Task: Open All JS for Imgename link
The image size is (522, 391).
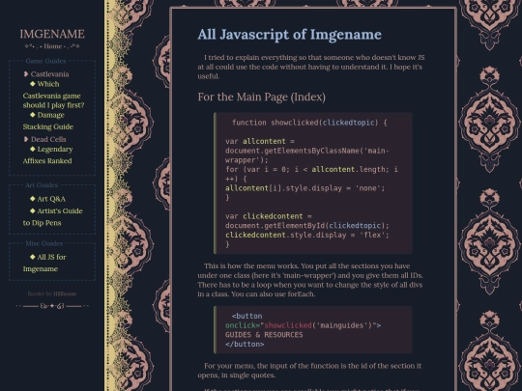Action: click(44, 263)
